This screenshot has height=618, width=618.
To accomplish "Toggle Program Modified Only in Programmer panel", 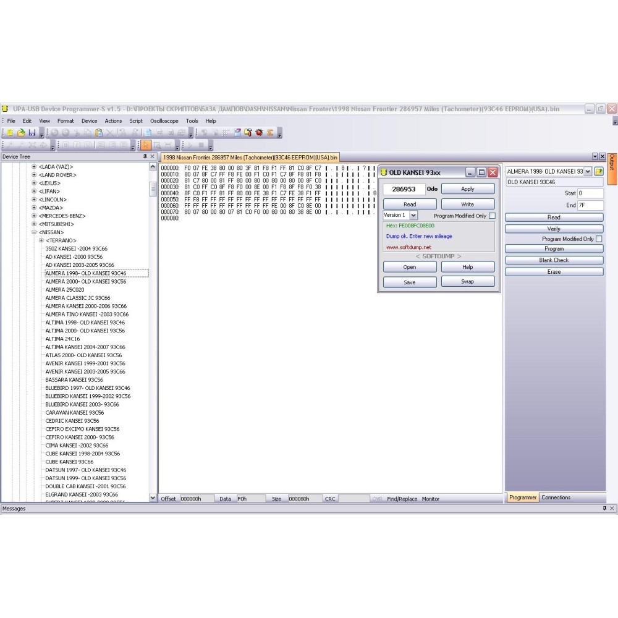I will coord(599,239).
